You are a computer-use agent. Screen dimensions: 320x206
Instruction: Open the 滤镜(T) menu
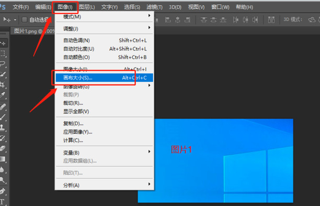click(x=154, y=7)
